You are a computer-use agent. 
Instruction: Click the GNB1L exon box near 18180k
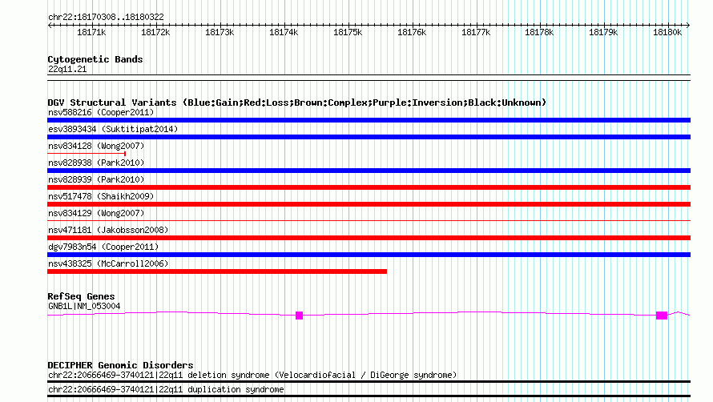(662, 316)
